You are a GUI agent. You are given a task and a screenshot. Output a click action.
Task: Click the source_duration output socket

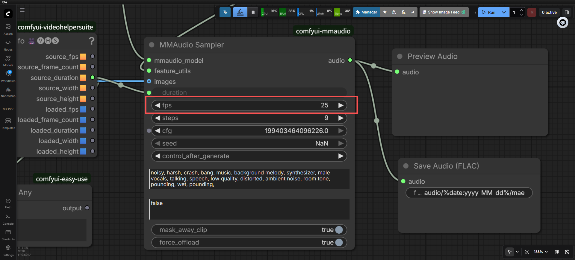click(x=93, y=77)
